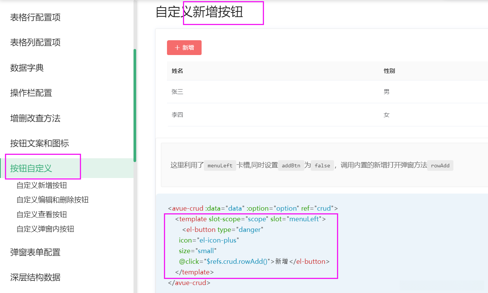Select the 李四 name cell
The image size is (488, 293).
178,115
